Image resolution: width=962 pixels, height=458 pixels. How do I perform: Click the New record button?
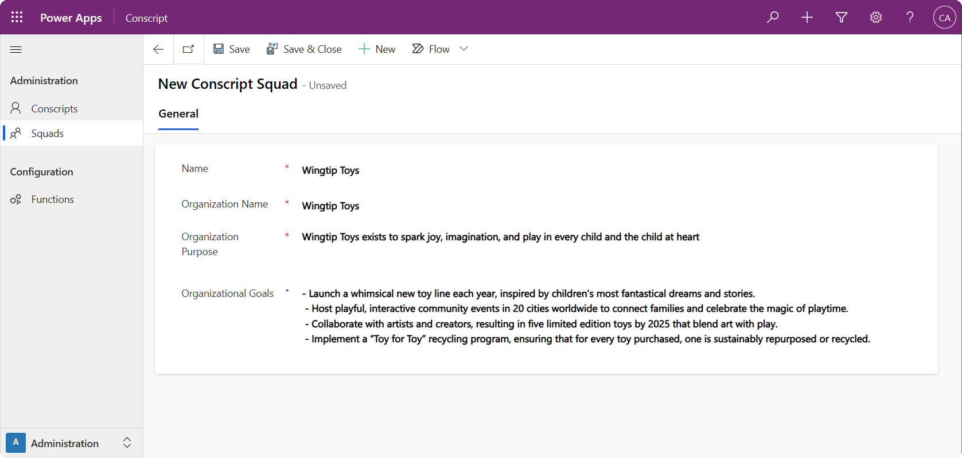point(377,49)
